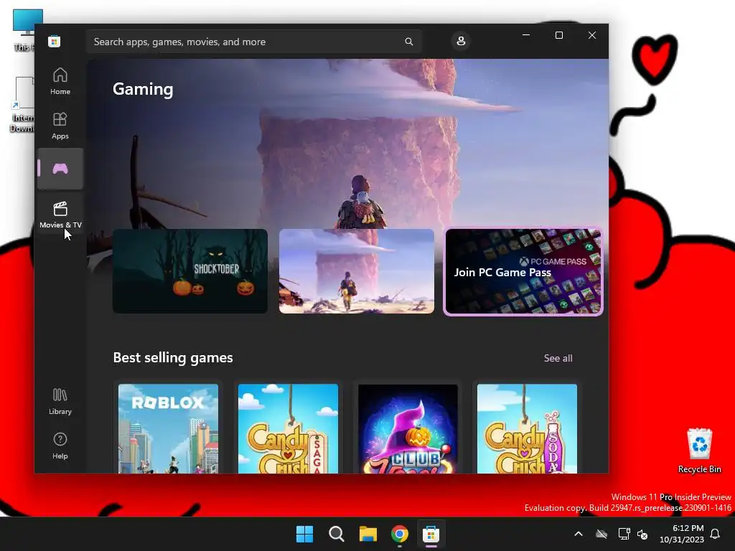735x551 pixels.
Task: Click the cloud sync tray icon
Action: [x=601, y=534]
